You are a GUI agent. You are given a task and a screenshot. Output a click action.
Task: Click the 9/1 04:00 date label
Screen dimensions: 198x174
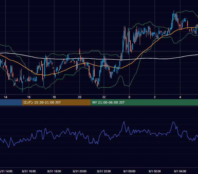point(180,171)
